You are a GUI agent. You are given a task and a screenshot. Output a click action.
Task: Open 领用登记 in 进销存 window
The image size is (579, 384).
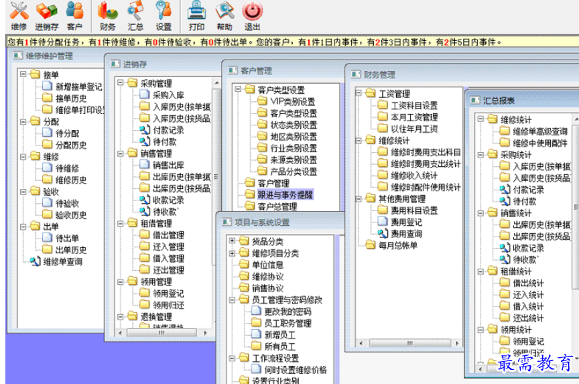[162, 293]
